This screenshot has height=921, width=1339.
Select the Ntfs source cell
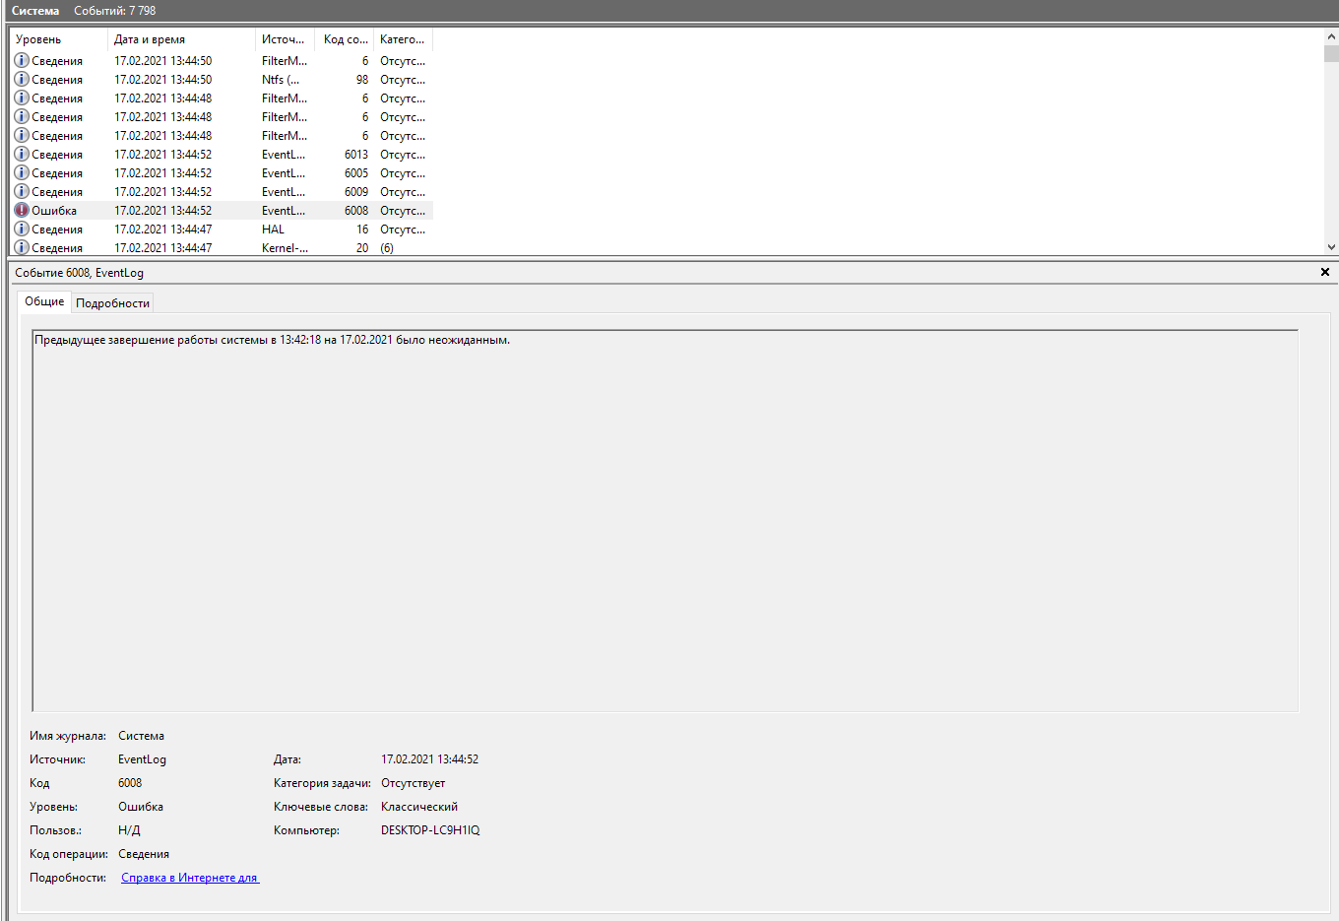coord(281,80)
